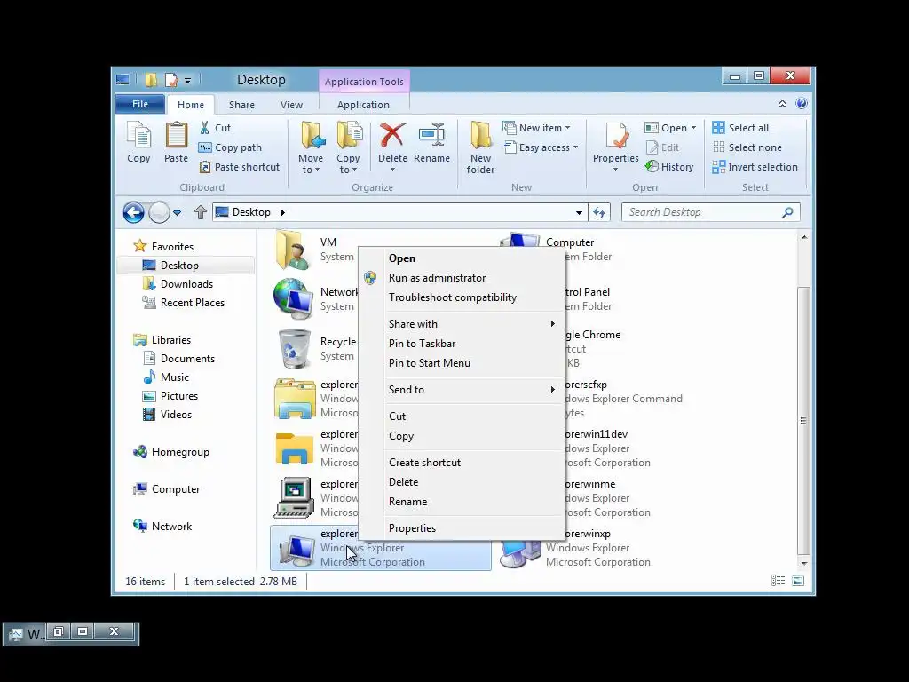
Task: Open Pictures library in sidebar
Action: [179, 395]
